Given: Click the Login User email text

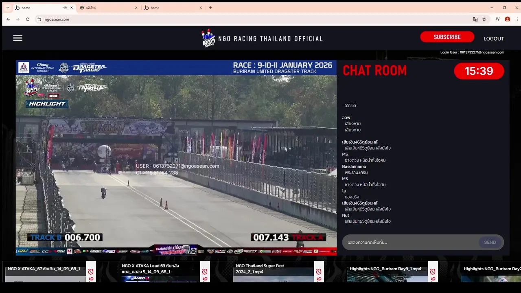Looking at the screenshot, I should tap(472, 52).
